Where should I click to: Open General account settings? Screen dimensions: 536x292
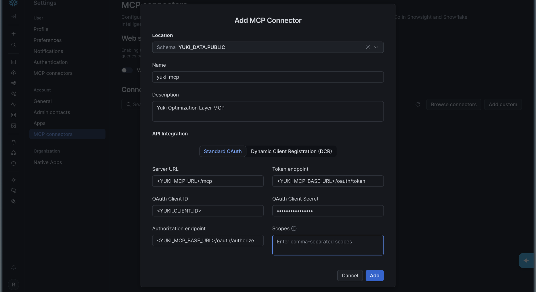click(x=43, y=101)
